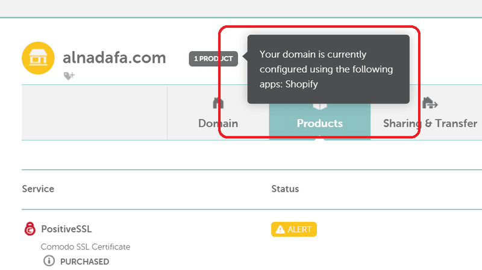This screenshot has width=482, height=270.
Task: Click the Service column header
Action: [38, 189]
